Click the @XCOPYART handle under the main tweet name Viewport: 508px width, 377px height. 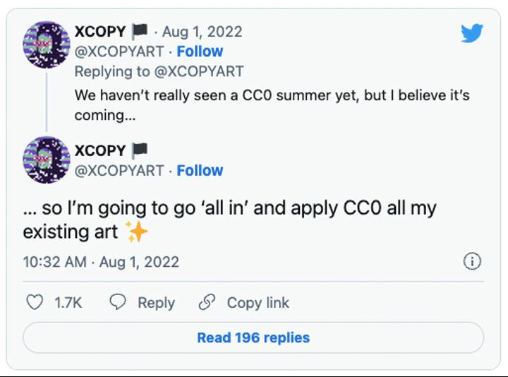pos(119,170)
